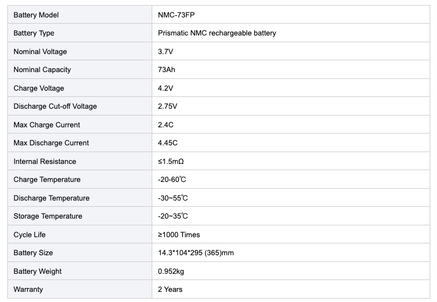Click the 4.45C max discharge value

pos(167,143)
